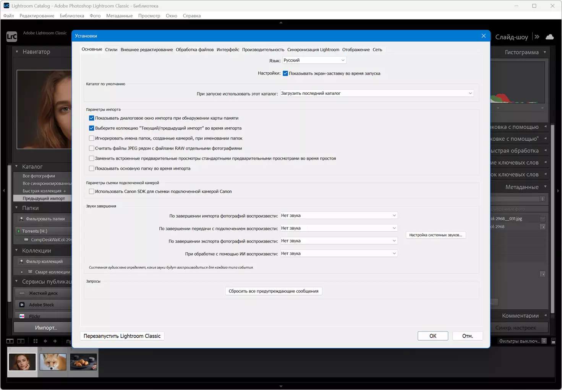562x390 pixels.
Task: Open the import completion sound dropdown
Action: [x=339, y=216]
